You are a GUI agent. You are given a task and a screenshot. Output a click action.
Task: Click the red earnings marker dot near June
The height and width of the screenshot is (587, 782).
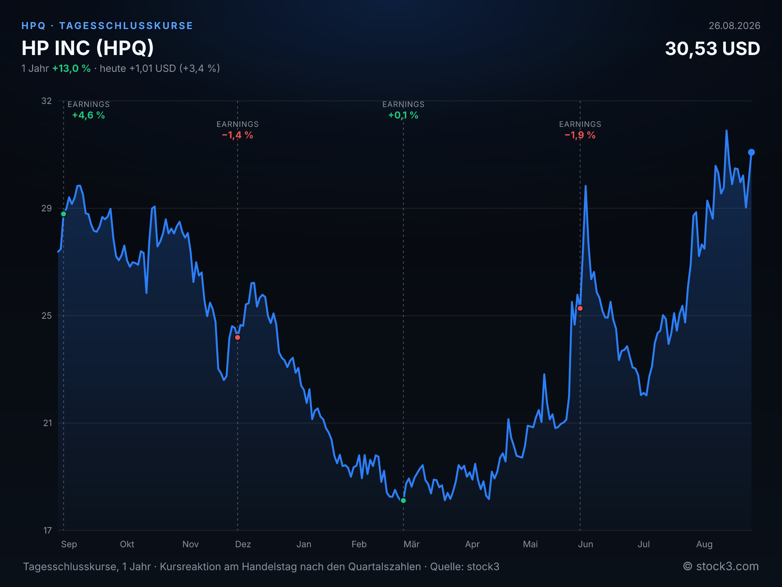pos(580,308)
